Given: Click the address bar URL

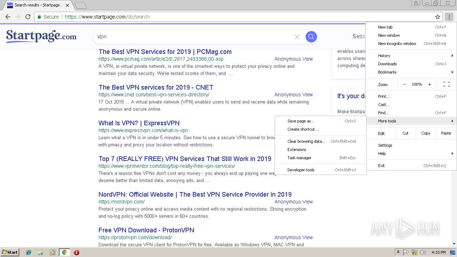Looking at the screenshot, I should (107, 17).
